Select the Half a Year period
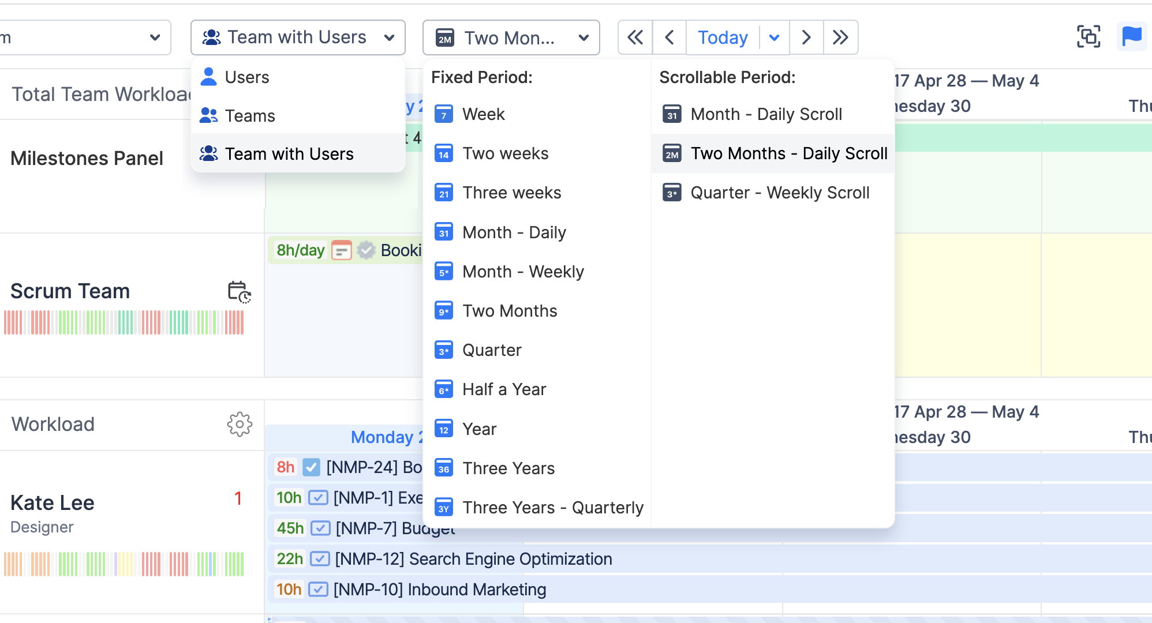Screen dimensions: 1152x623 point(504,389)
